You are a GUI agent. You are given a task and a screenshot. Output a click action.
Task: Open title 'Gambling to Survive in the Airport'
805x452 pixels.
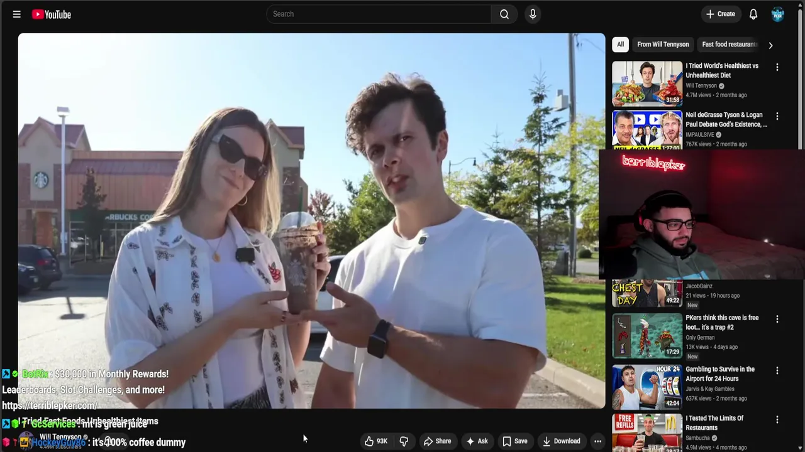(720, 374)
